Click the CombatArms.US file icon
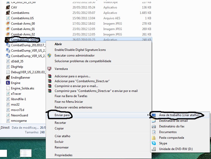 pos(8,18)
